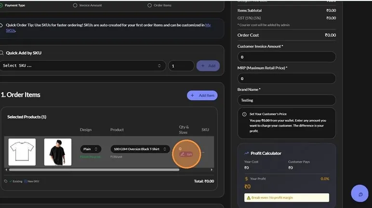Click the courier cost note text

pos(264,25)
